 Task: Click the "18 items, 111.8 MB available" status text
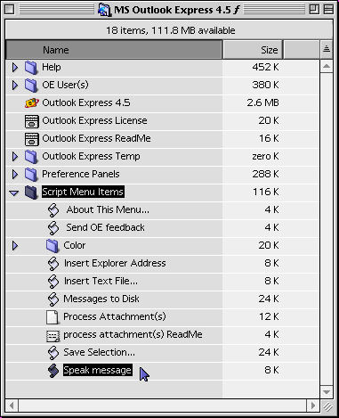171,30
